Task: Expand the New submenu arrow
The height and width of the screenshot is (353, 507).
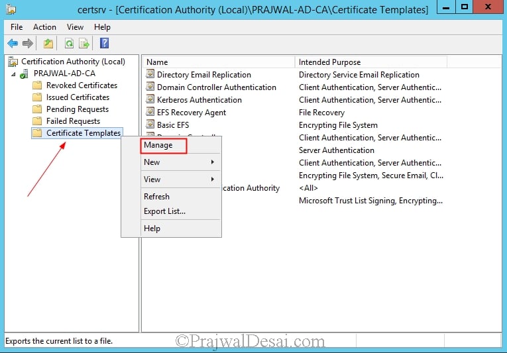Action: 213,162
